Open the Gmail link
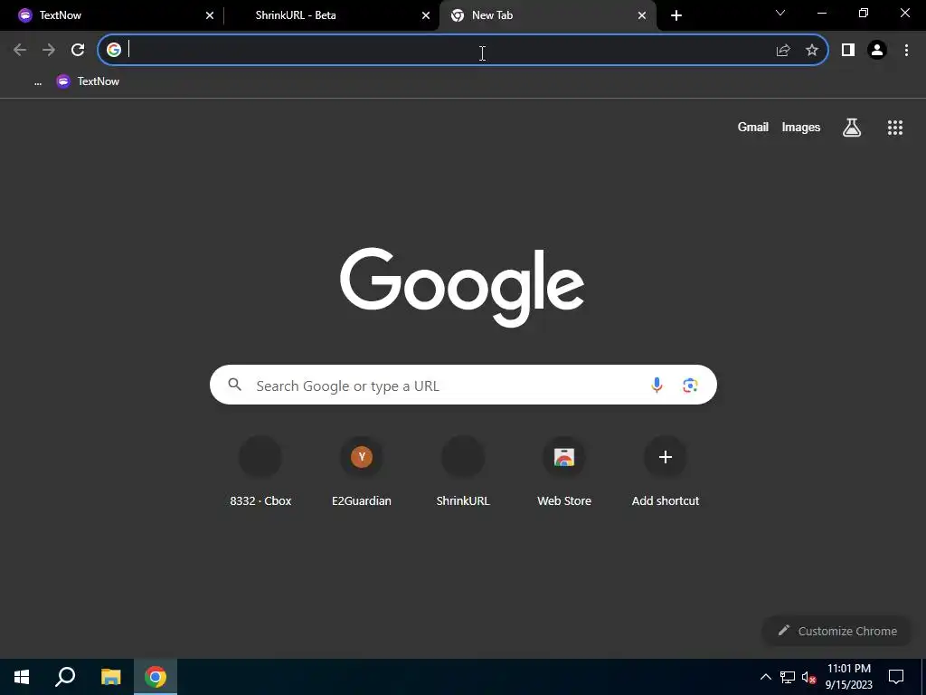 click(x=753, y=127)
